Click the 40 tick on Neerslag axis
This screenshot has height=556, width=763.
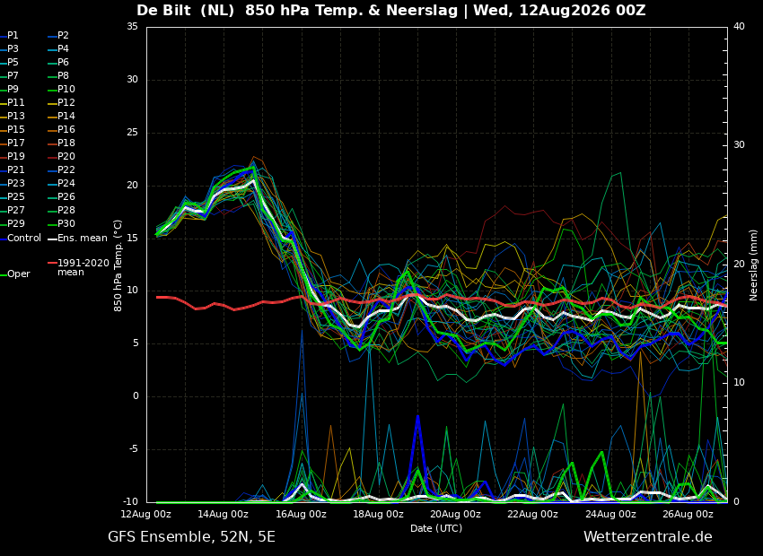click(x=739, y=27)
